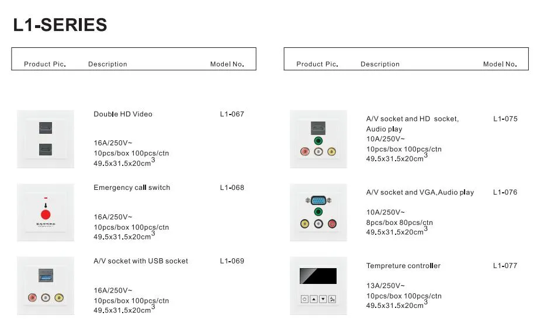Open the A/V socket with USB image
Screen dimensions: 537x326
tap(46, 286)
